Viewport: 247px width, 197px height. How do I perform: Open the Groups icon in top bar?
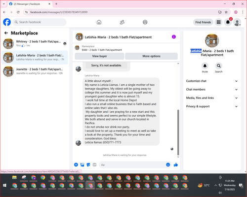145,22
